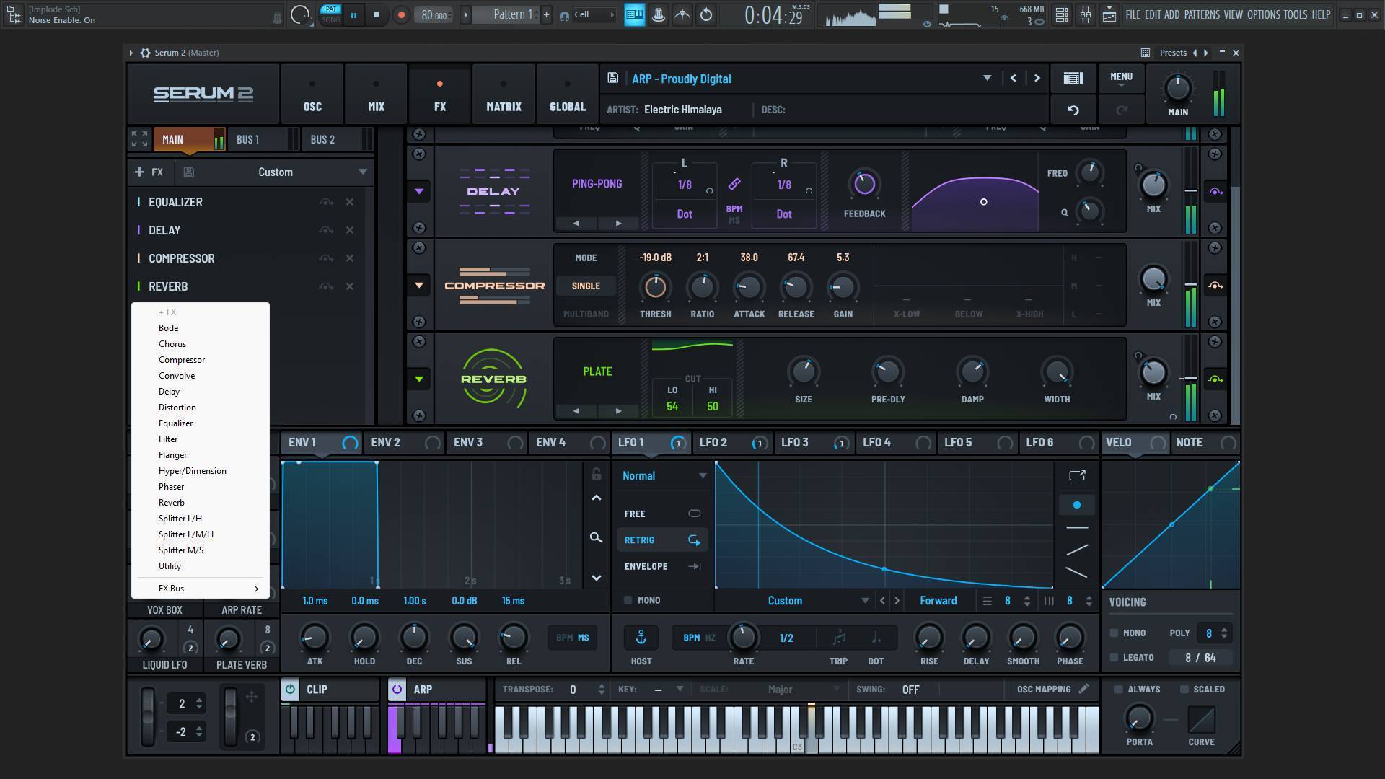Expand the FX Bus submenu

click(201, 589)
